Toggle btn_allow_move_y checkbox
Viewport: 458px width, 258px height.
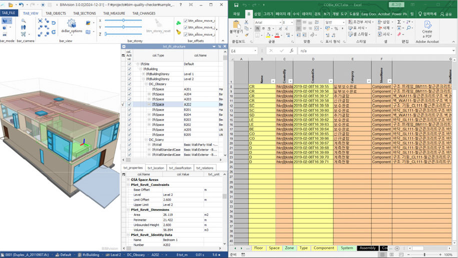tap(186, 27)
